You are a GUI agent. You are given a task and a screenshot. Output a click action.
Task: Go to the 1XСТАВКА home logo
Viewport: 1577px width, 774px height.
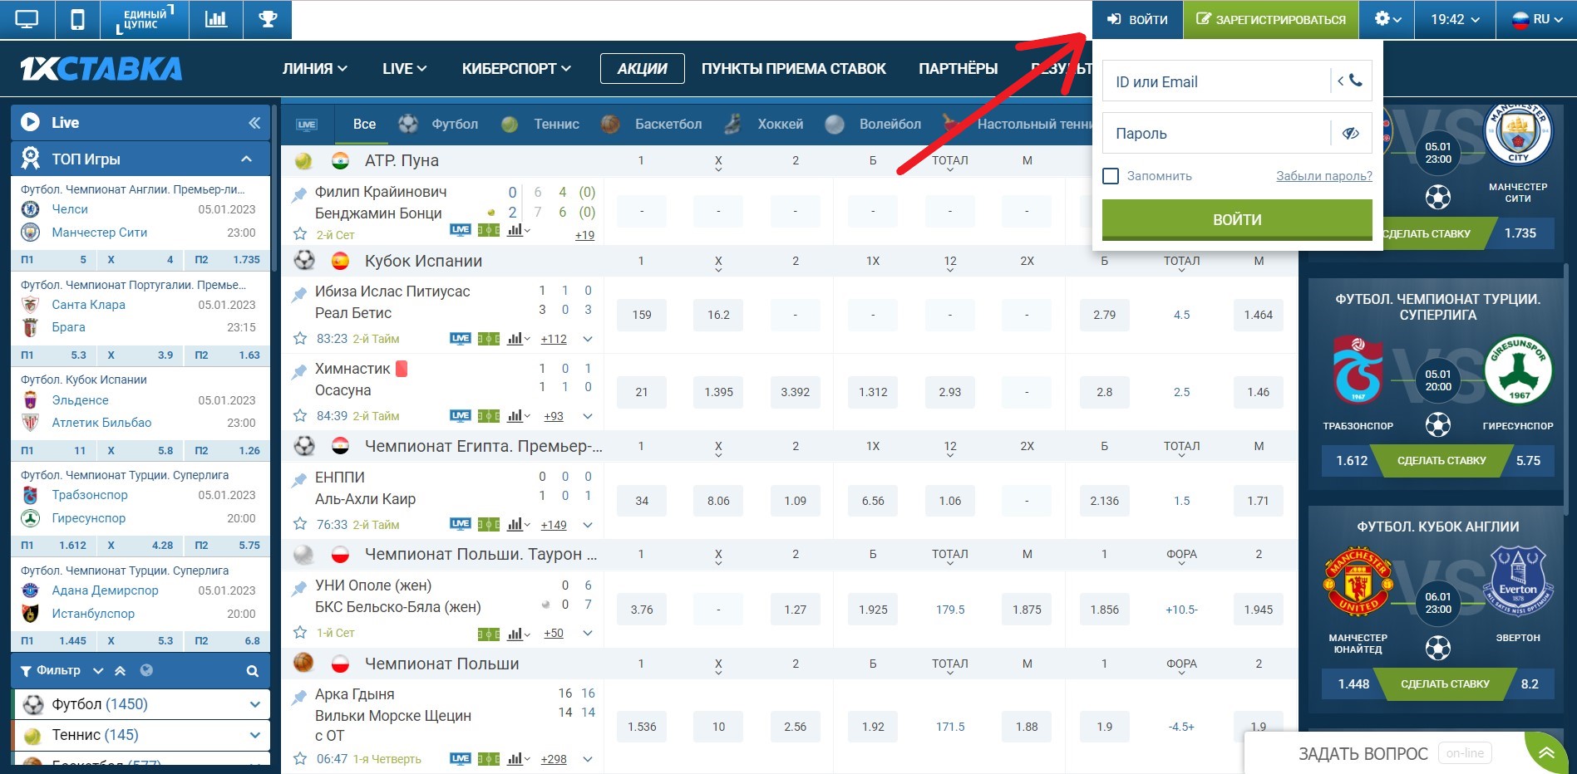click(x=101, y=69)
